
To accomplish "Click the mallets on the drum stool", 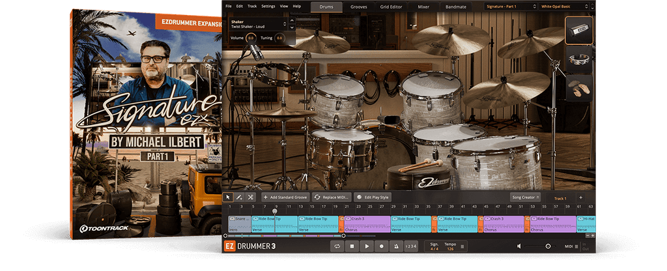I will point(421,165).
